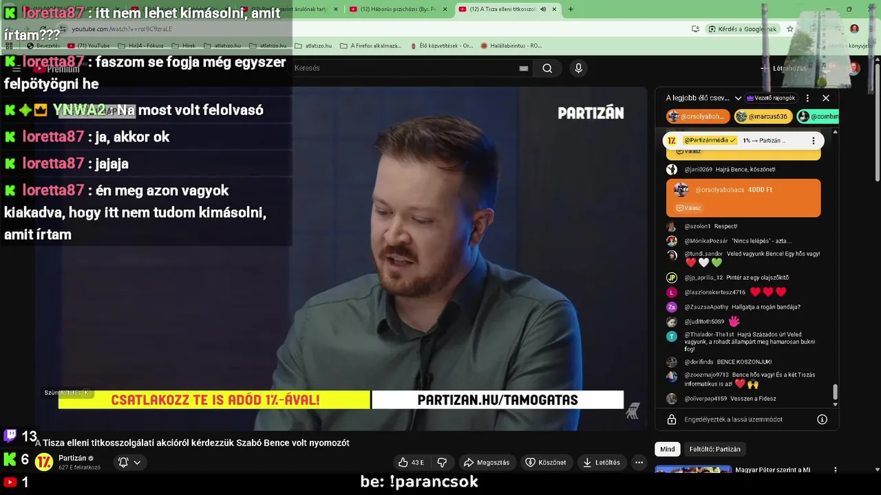Click the @ZsuzsaApathy chat message
The width and height of the screenshot is (881, 495).
pyautogui.click(x=743, y=307)
